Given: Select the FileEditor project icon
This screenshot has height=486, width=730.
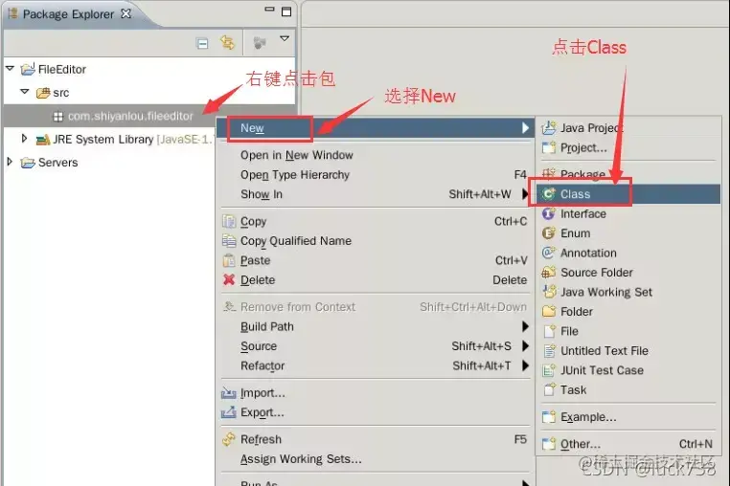Looking at the screenshot, I should (28, 69).
